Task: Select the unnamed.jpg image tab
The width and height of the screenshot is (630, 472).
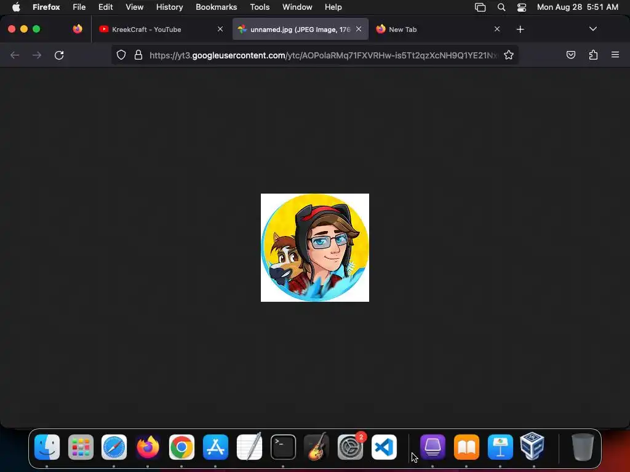Action: (300, 29)
